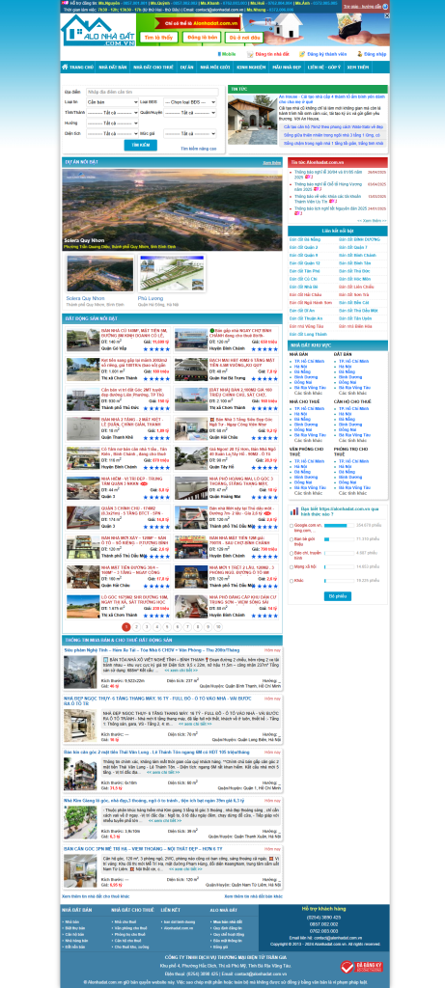Click the Đăng ký thành viên icon
The image size is (445, 988).
302,54
